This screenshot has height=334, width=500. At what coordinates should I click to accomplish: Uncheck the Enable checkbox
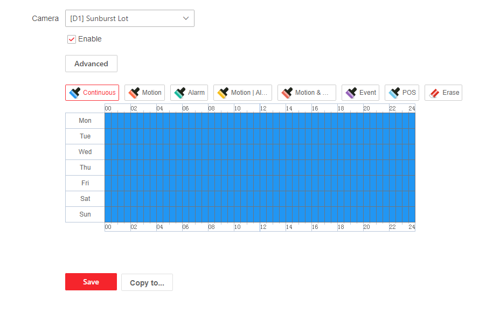[x=72, y=39]
